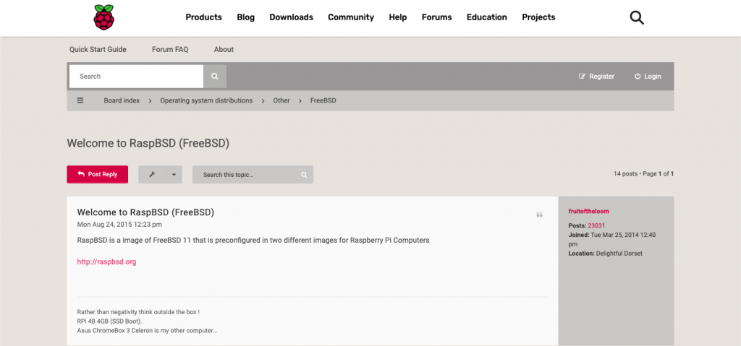Viewport: 741px width, 346px height.
Task: Open the Education page
Action: (x=487, y=17)
